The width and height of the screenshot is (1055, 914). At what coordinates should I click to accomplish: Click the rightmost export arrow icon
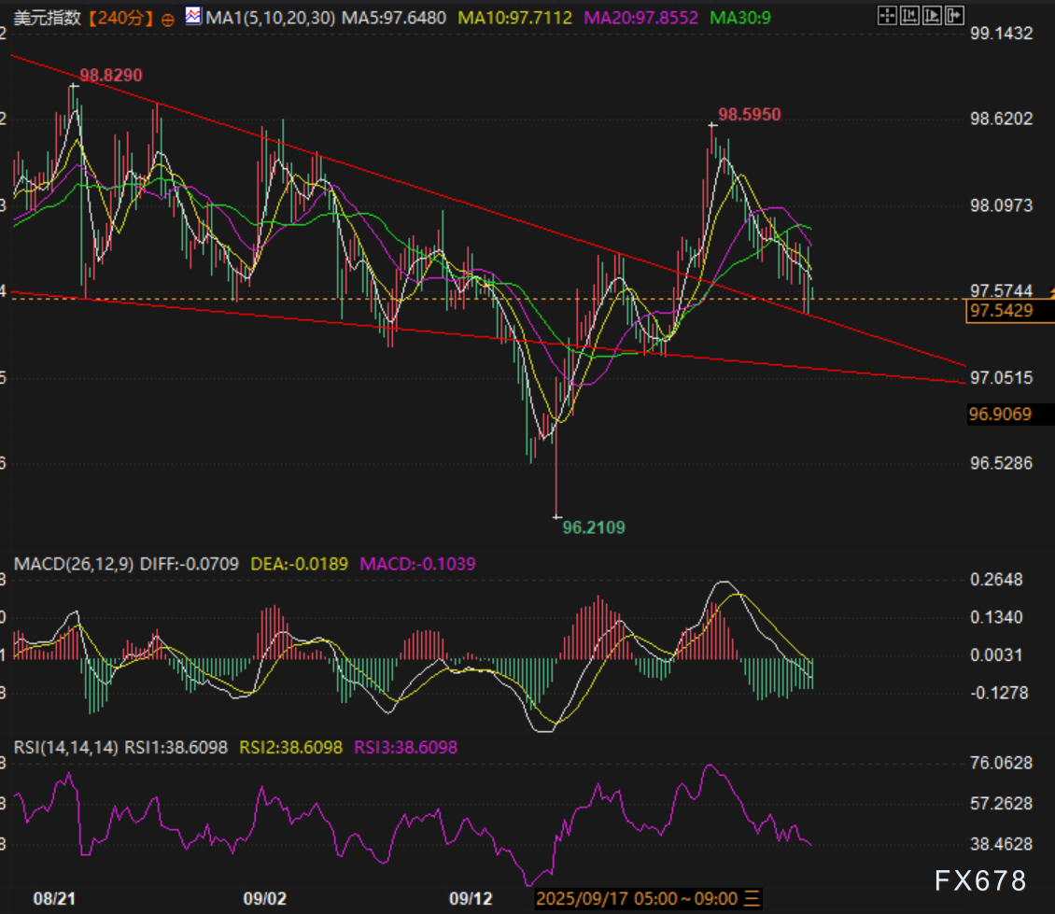pos(953,15)
